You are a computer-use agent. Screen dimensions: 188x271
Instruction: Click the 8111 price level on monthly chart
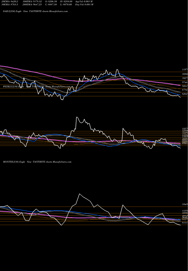185,223
